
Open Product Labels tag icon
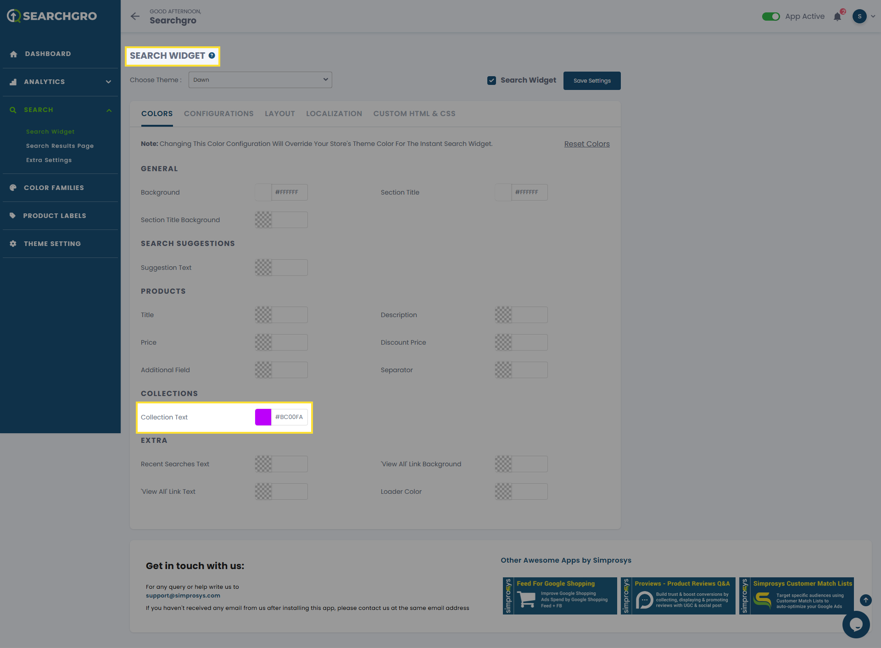click(x=13, y=216)
